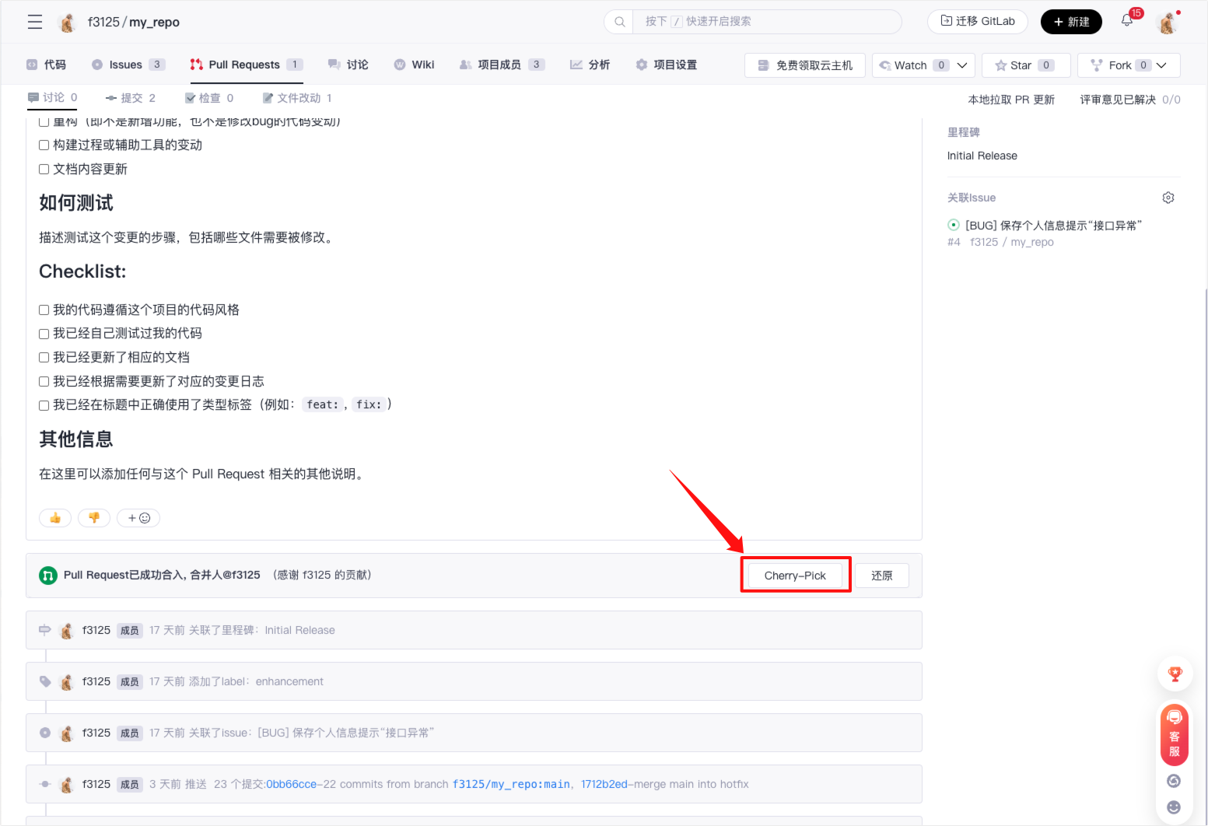Open linked Issue settings gear
Image resolution: width=1208 pixels, height=826 pixels.
pyautogui.click(x=1168, y=198)
